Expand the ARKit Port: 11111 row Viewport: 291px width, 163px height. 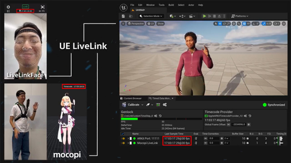click(128, 138)
